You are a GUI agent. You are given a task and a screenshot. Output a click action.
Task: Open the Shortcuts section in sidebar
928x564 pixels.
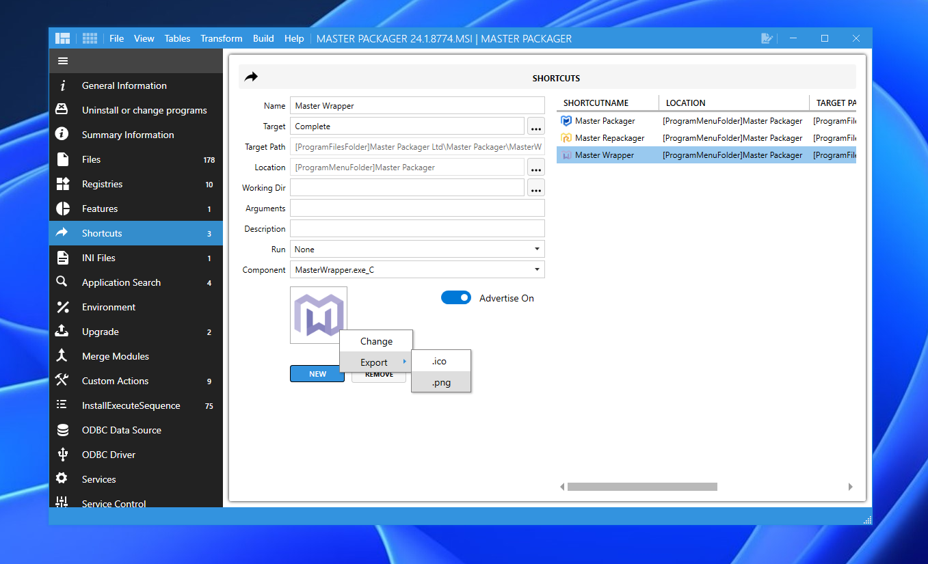(136, 233)
